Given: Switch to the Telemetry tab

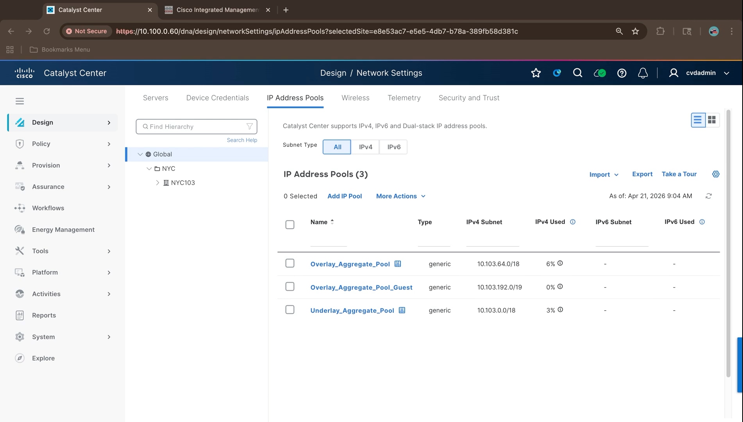Looking at the screenshot, I should coord(404,98).
